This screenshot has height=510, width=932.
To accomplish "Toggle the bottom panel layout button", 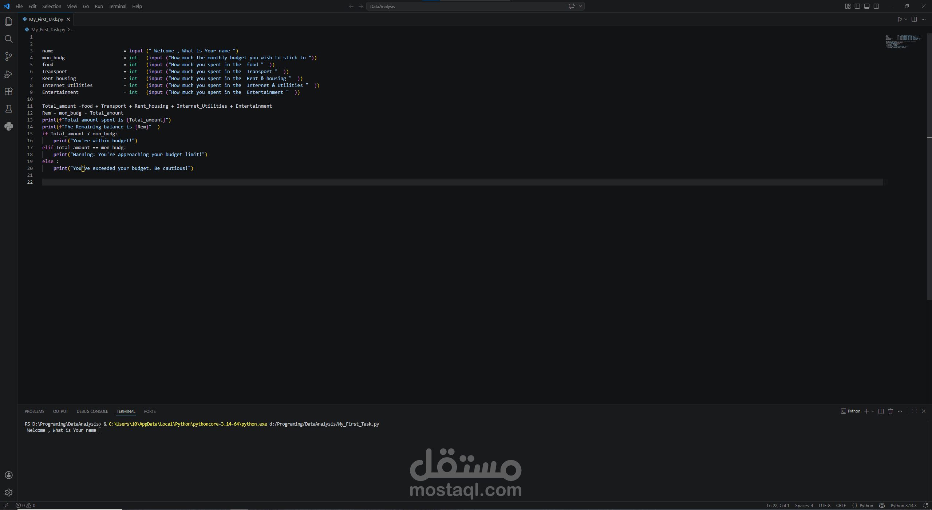I will (x=867, y=6).
